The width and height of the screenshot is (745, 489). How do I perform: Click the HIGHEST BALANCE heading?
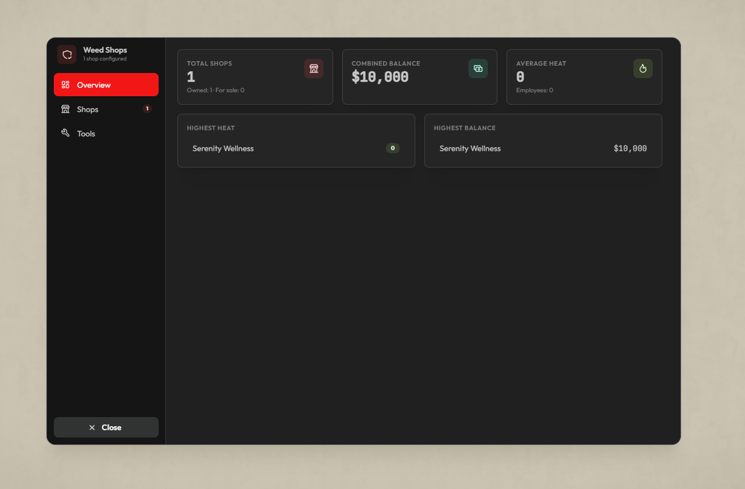tap(465, 128)
